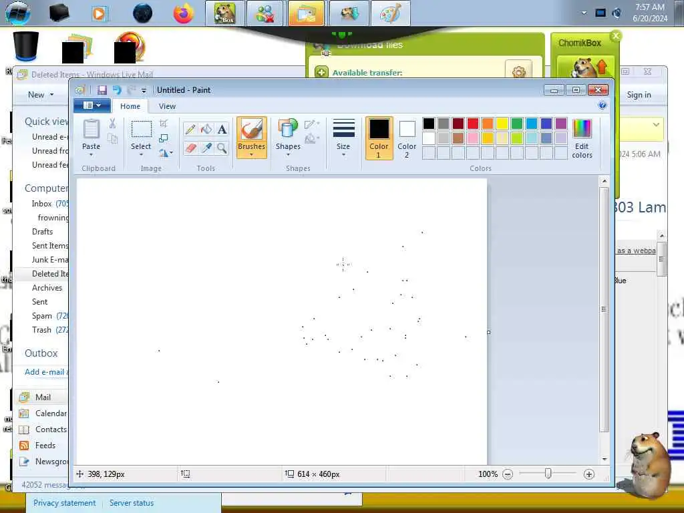This screenshot has height=513, width=684.
Task: Click the volume speaker tray icon
Action: pos(617,13)
